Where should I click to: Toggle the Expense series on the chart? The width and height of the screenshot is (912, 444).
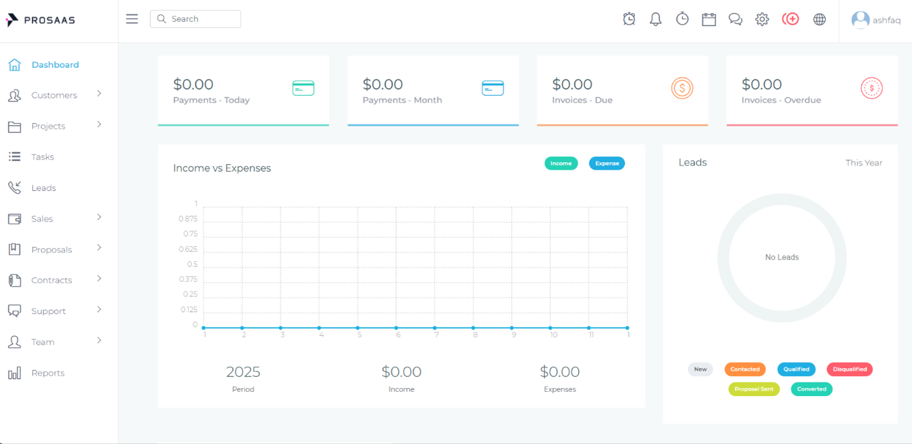click(606, 163)
